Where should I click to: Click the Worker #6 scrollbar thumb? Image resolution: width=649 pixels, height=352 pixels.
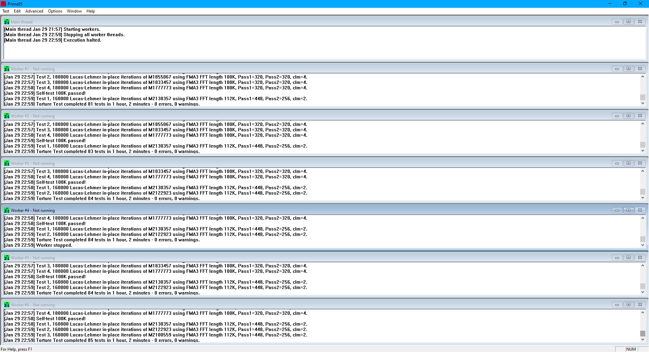coord(643,333)
